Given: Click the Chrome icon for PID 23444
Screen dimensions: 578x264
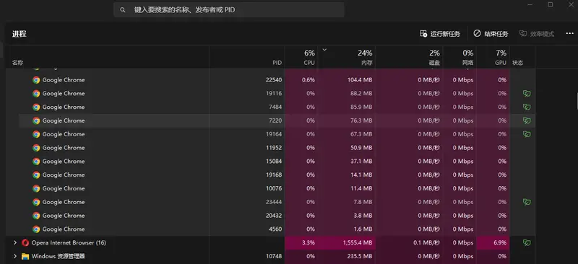Looking at the screenshot, I should [x=36, y=202].
